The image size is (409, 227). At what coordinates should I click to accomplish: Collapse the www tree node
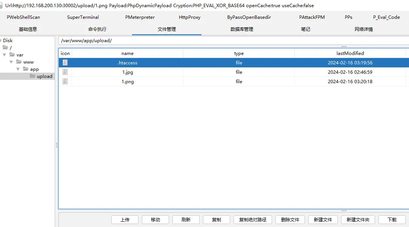click(11, 62)
